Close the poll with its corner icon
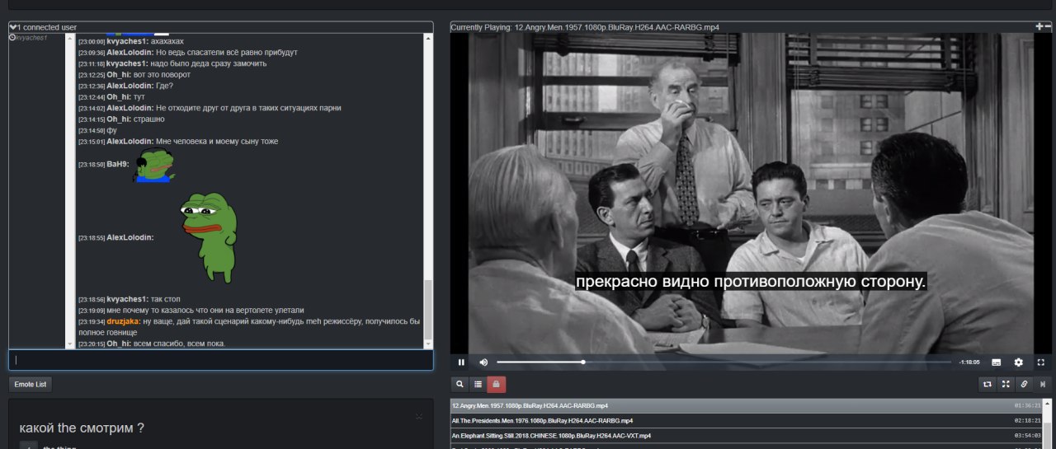This screenshot has width=1056, height=449. click(x=419, y=416)
